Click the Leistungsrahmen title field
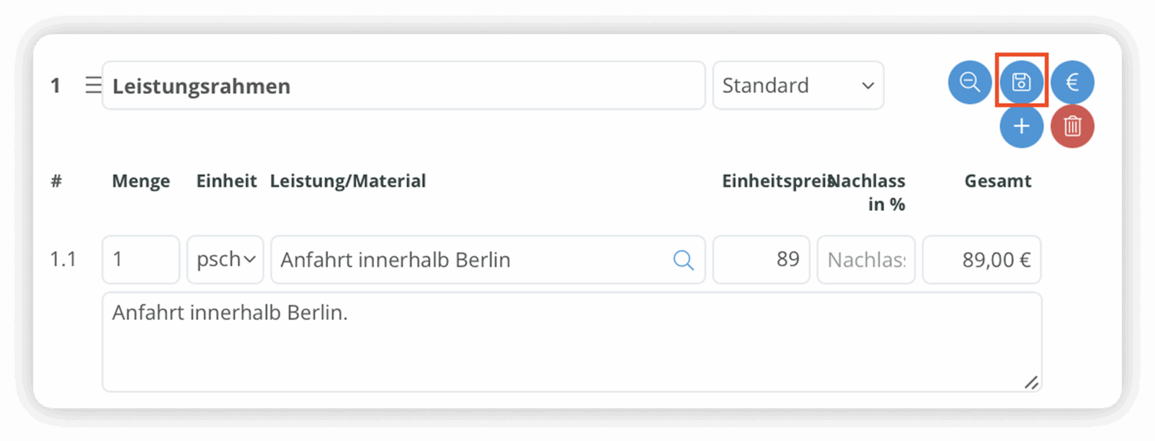 404,85
